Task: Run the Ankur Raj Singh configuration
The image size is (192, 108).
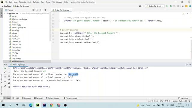Action: click(x=167, y=6)
